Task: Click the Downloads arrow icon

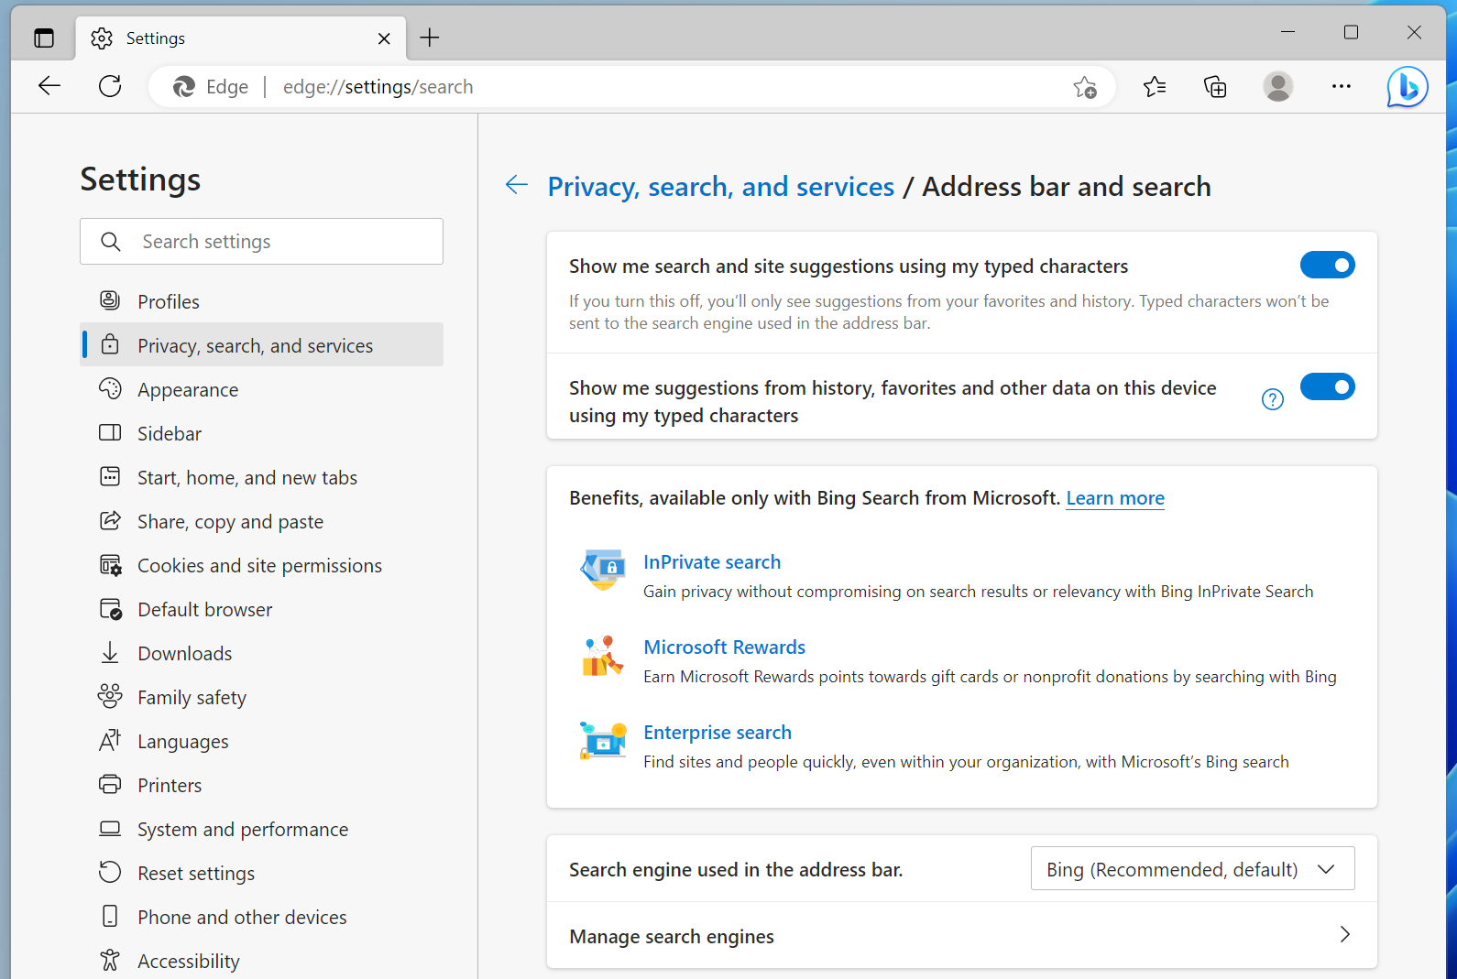Action: pyautogui.click(x=110, y=652)
